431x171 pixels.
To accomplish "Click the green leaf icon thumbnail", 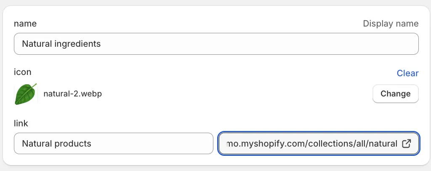I will [x=25, y=94].
